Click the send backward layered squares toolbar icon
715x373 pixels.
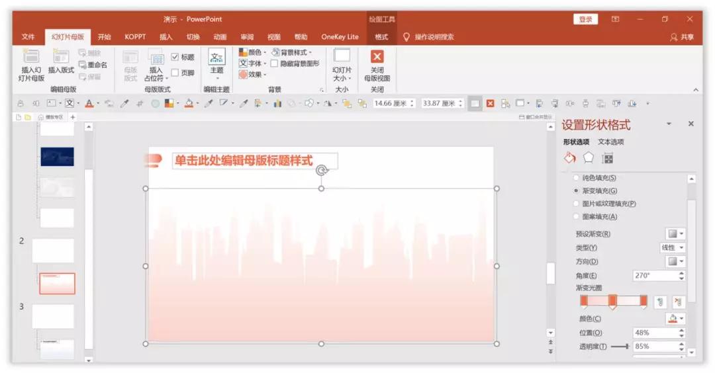[x=363, y=104]
